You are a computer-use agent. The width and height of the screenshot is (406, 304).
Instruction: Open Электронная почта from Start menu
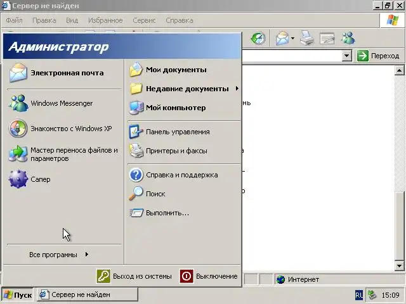click(x=63, y=73)
